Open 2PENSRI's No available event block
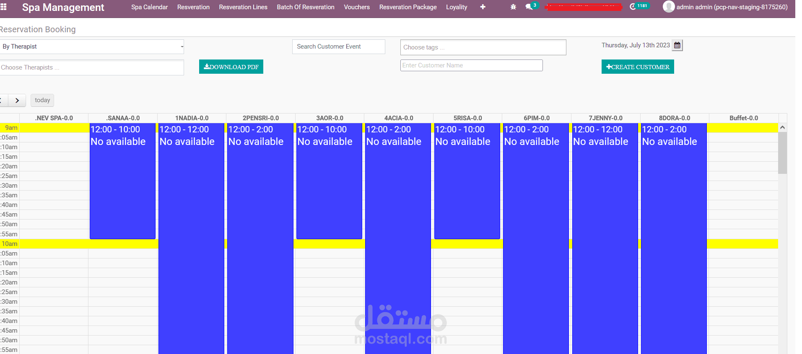802x354 pixels. tap(260, 239)
